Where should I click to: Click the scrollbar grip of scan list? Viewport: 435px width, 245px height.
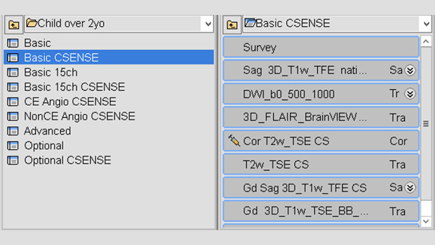pyautogui.click(x=426, y=124)
